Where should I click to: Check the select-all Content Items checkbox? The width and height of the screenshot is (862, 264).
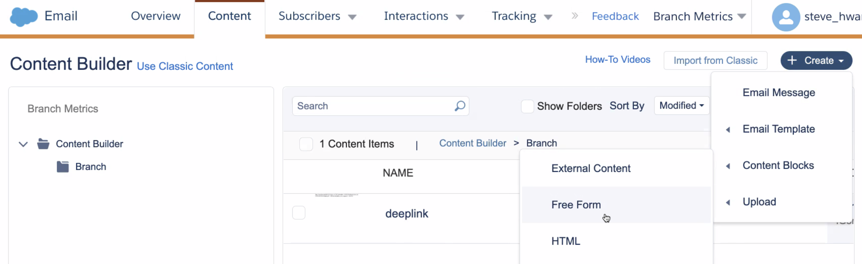coord(306,144)
